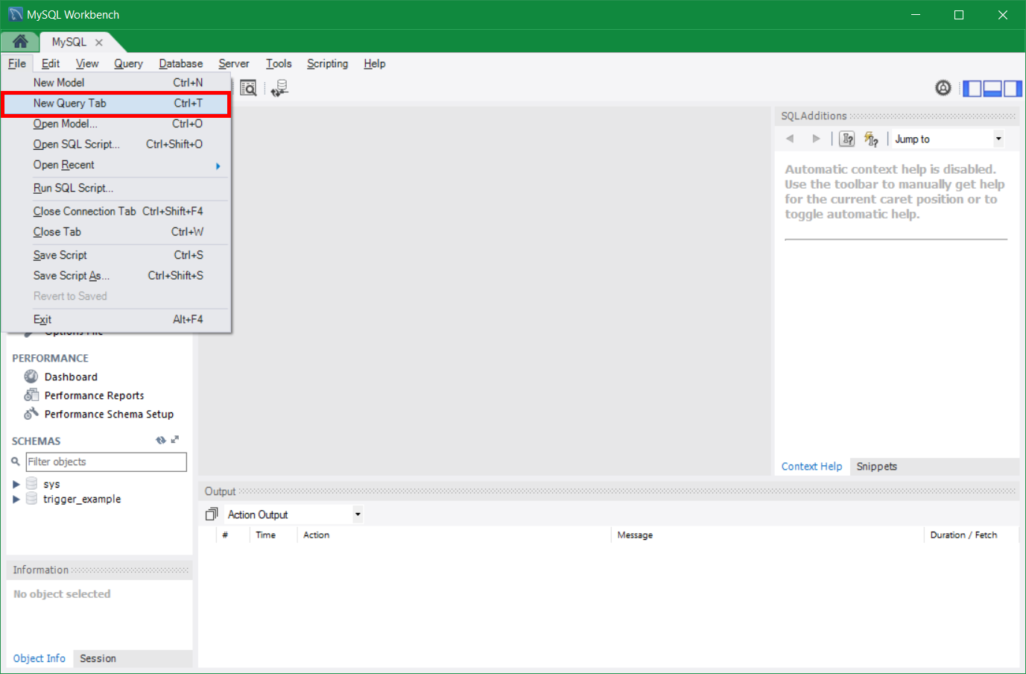1026x674 pixels.
Task: Switch to the Object Info tab
Action: click(x=39, y=658)
